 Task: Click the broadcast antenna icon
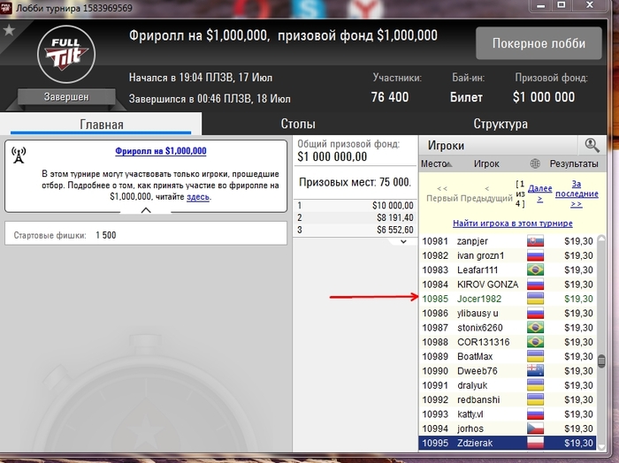(19, 155)
